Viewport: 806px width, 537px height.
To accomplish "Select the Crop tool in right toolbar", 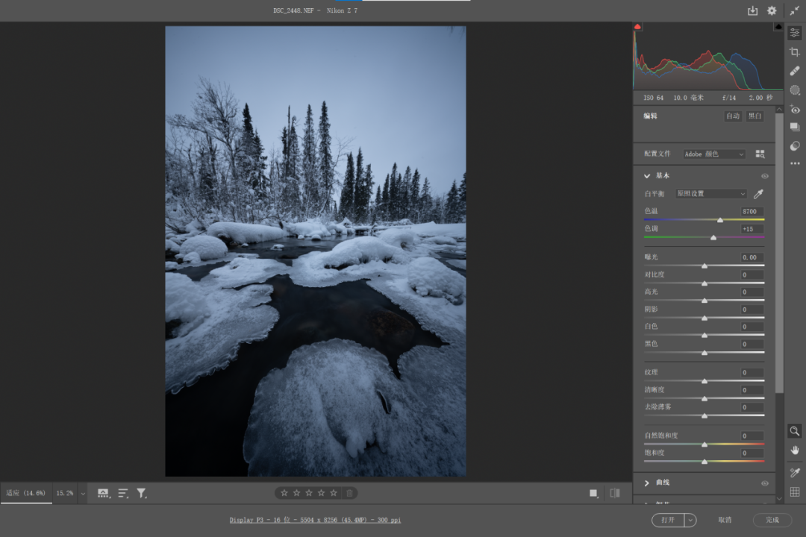I will point(795,51).
